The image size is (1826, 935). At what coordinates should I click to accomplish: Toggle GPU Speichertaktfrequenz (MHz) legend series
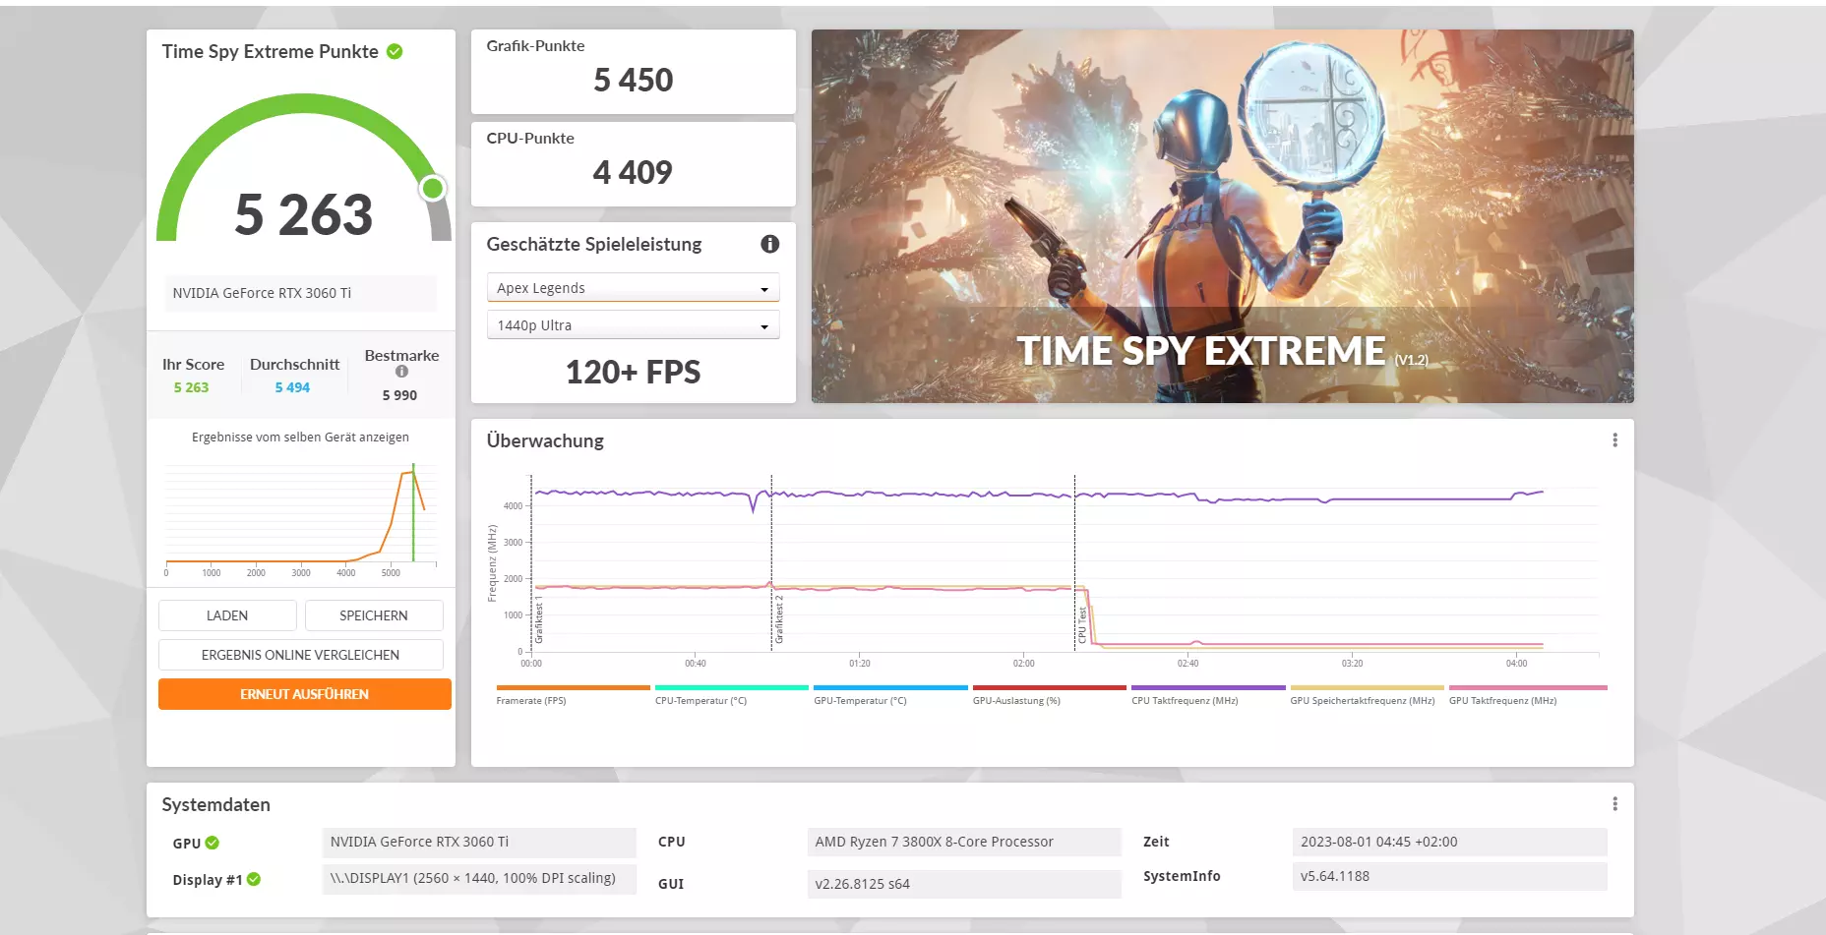pos(1367,695)
